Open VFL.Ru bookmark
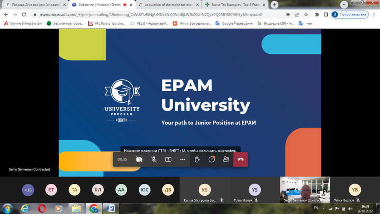380x214 pixels. click(107, 23)
